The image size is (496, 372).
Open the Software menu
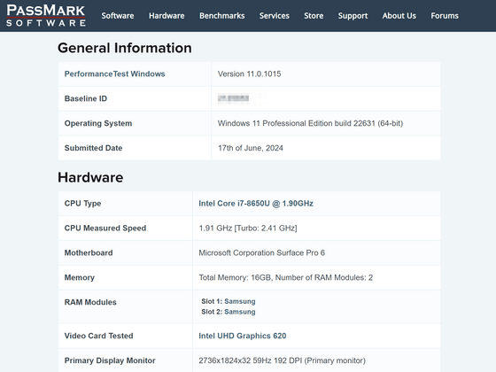point(118,16)
